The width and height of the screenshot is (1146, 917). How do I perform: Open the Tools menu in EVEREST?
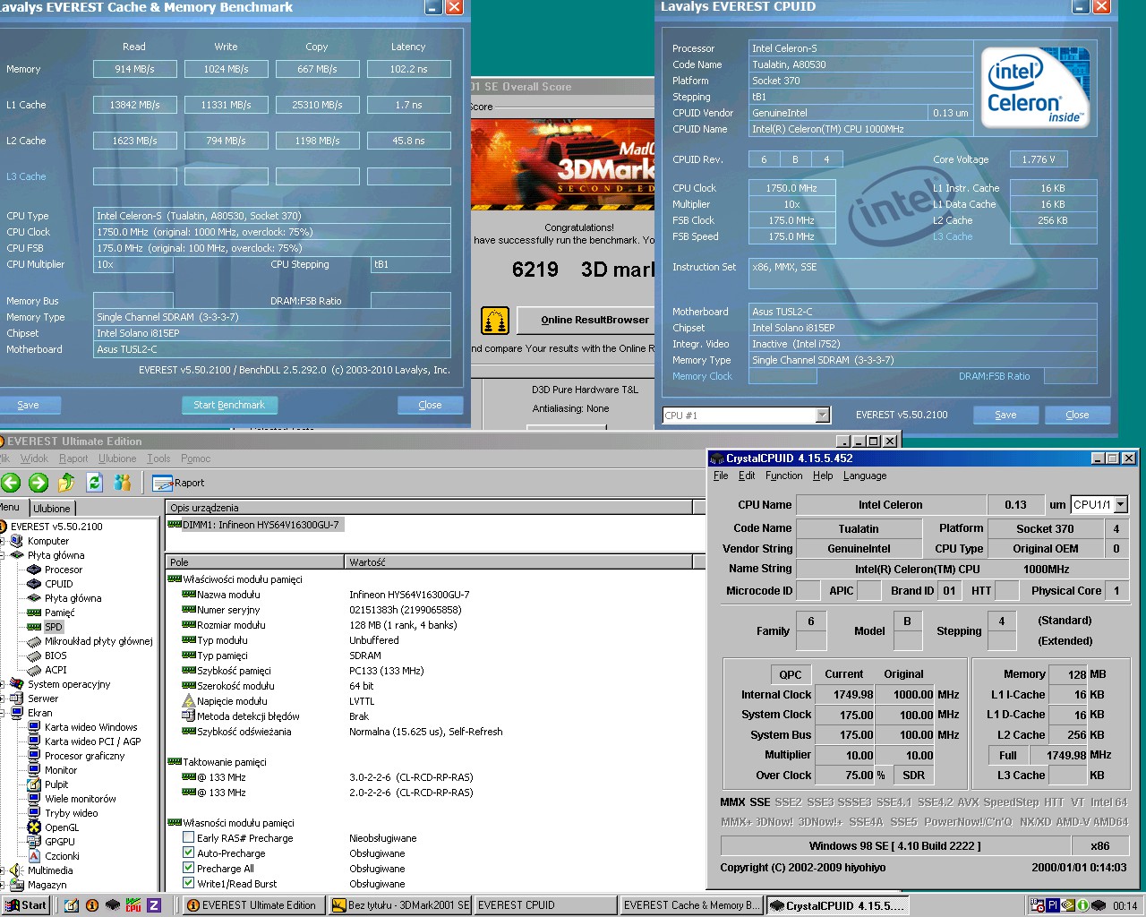[x=158, y=458]
